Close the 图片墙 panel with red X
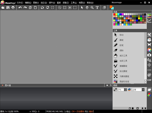The height and width of the screenshot is (113, 152). (x=3, y=86)
